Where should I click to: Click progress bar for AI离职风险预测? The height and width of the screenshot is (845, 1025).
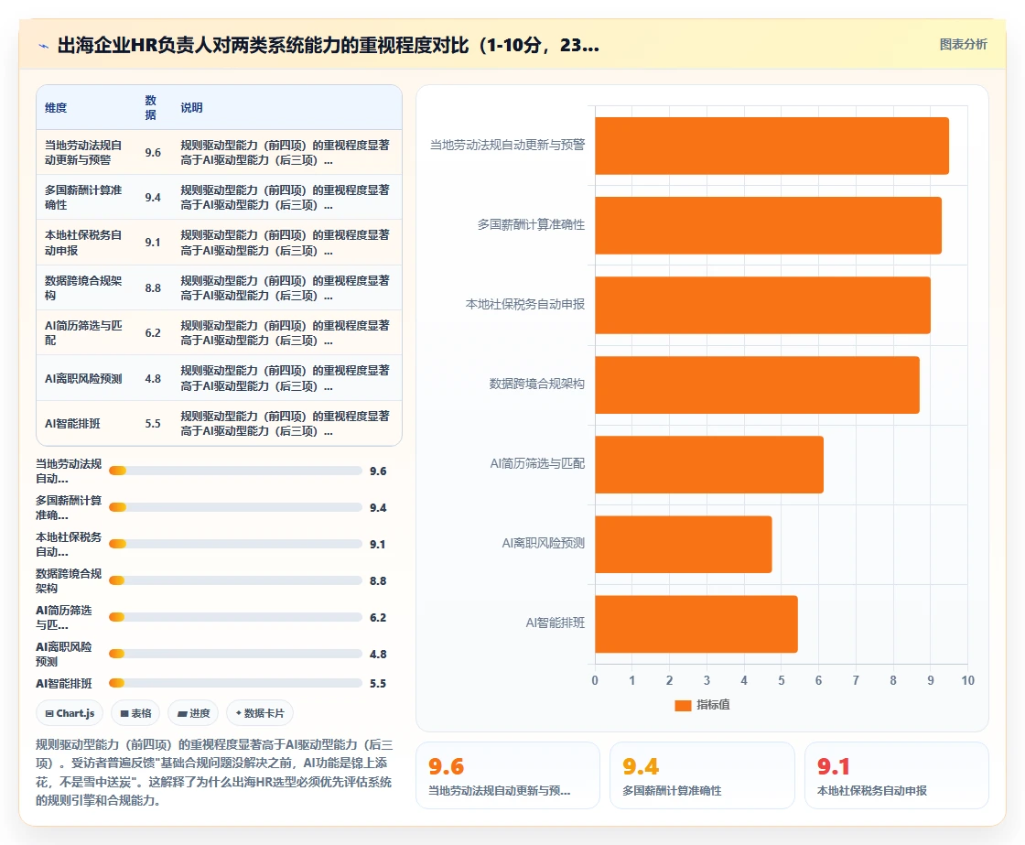click(x=235, y=654)
